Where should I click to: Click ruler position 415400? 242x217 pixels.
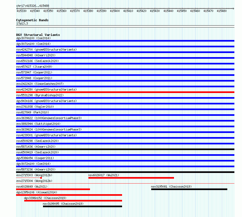[115, 11]
